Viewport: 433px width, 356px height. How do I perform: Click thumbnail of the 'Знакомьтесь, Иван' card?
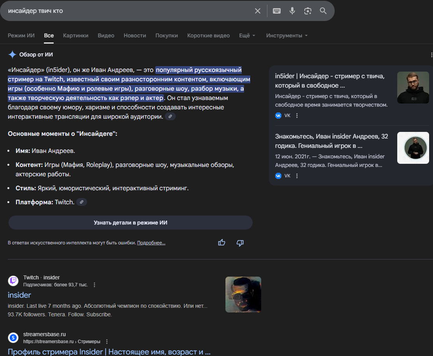[x=413, y=148]
